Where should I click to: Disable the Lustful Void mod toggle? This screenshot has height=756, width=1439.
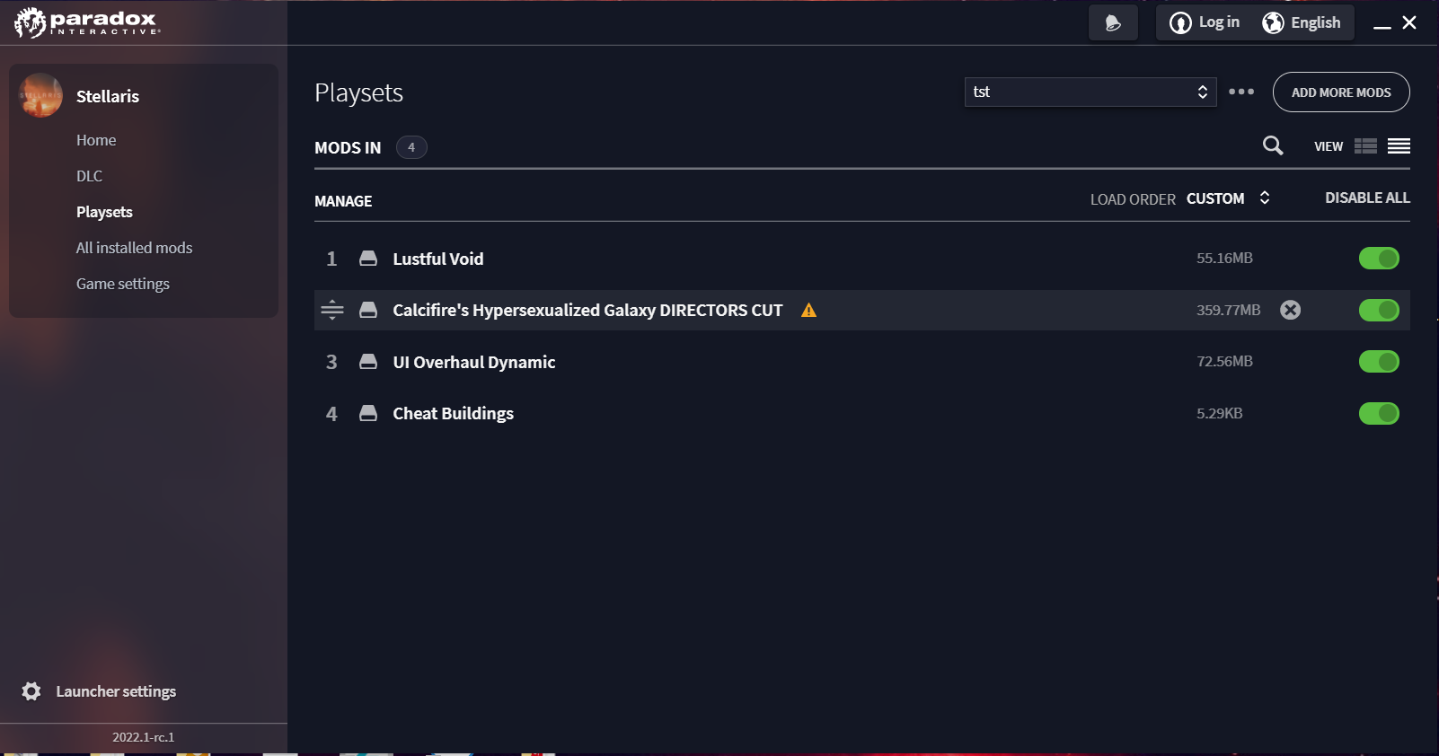pyautogui.click(x=1379, y=259)
